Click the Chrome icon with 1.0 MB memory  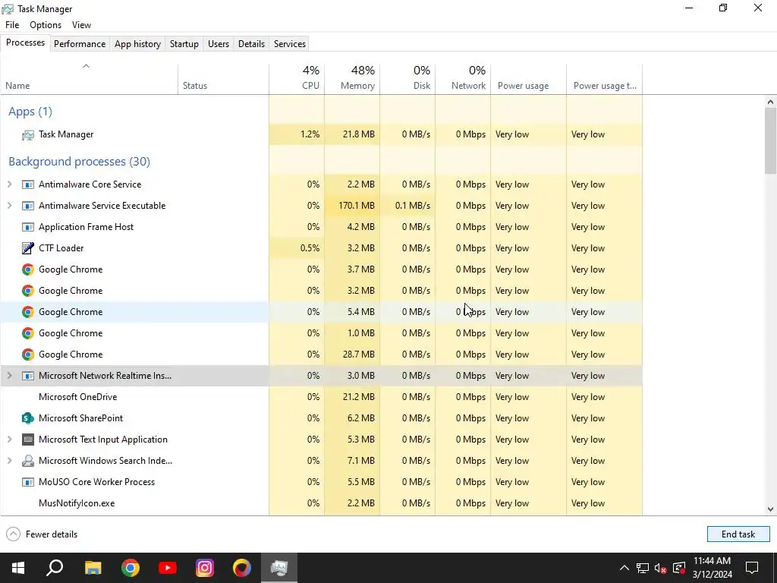(28, 333)
